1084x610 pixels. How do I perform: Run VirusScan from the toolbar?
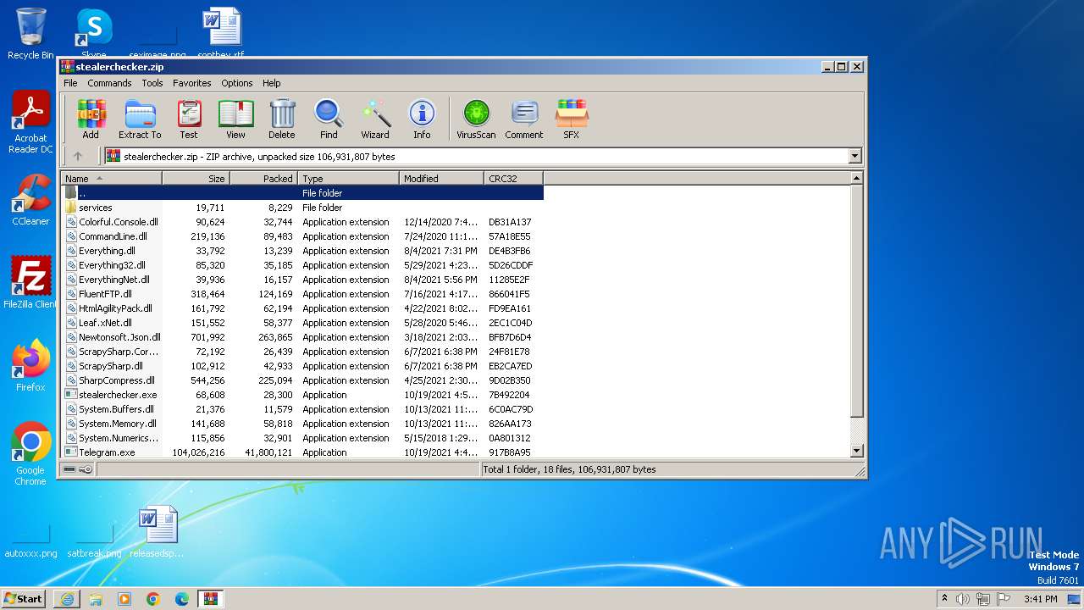click(476, 119)
